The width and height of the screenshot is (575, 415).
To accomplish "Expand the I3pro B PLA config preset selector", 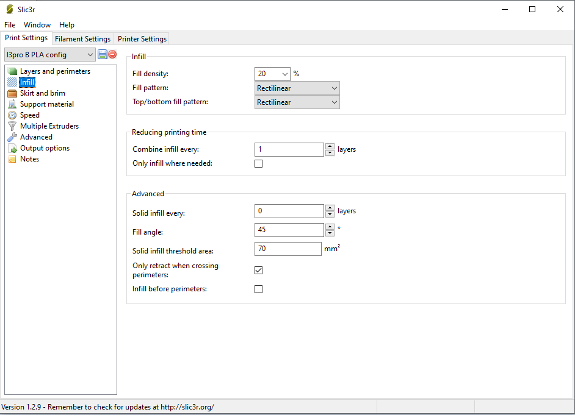I will click(50, 55).
